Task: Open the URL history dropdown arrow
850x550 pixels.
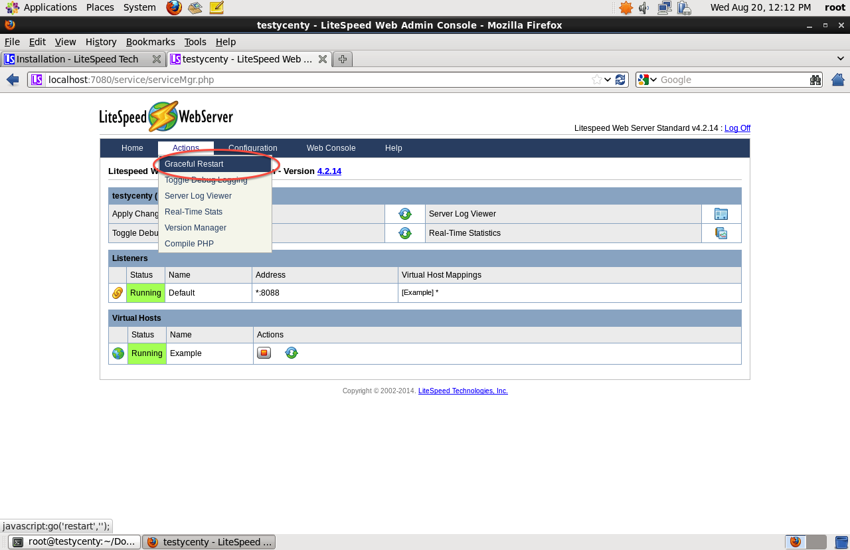Action: pos(608,80)
